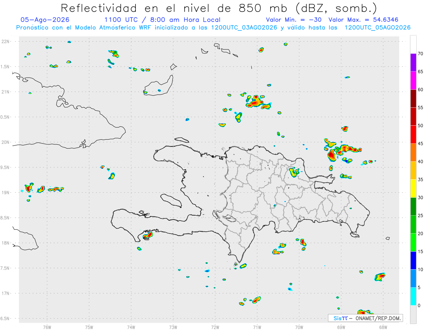The height and width of the screenshot is (332, 430).
Task: Pick the medium green 20–25 dBZ color band
Action: pyautogui.click(x=413, y=224)
